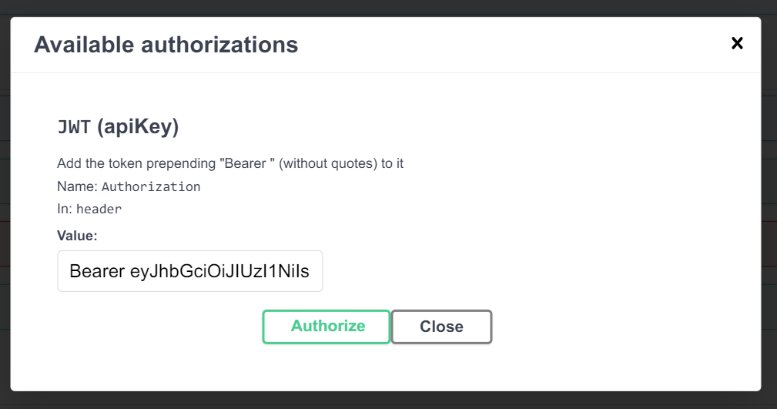The width and height of the screenshot is (777, 409).
Task: Focus the Bearer token Value field
Action: [x=189, y=271]
